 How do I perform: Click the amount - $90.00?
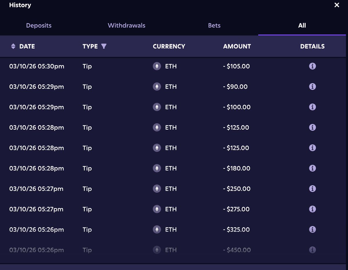tap(235, 86)
